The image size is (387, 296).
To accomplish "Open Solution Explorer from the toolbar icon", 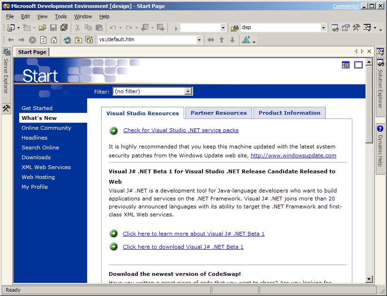I will [x=335, y=28].
